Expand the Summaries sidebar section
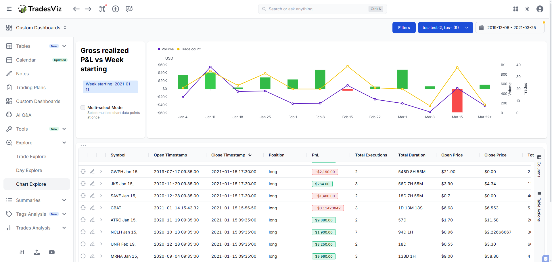The height and width of the screenshot is (262, 552). (x=64, y=200)
